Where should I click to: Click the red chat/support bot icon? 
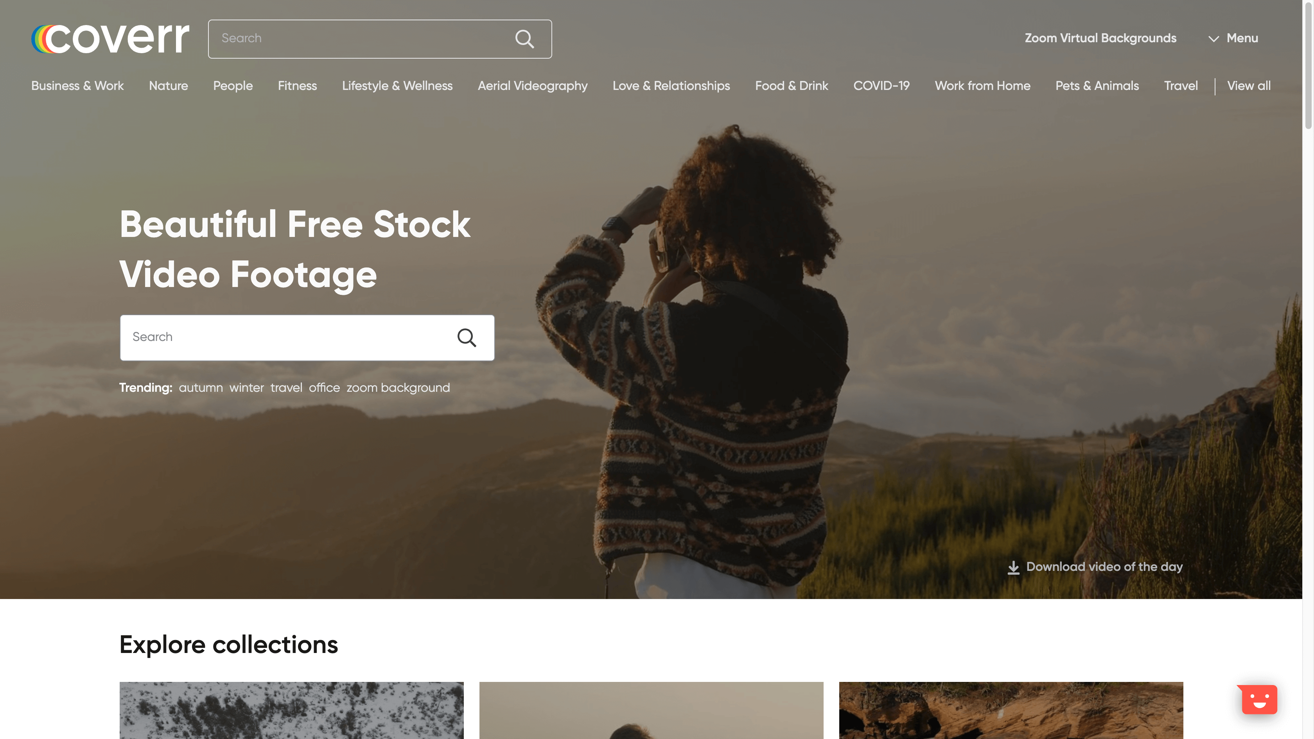(x=1260, y=699)
